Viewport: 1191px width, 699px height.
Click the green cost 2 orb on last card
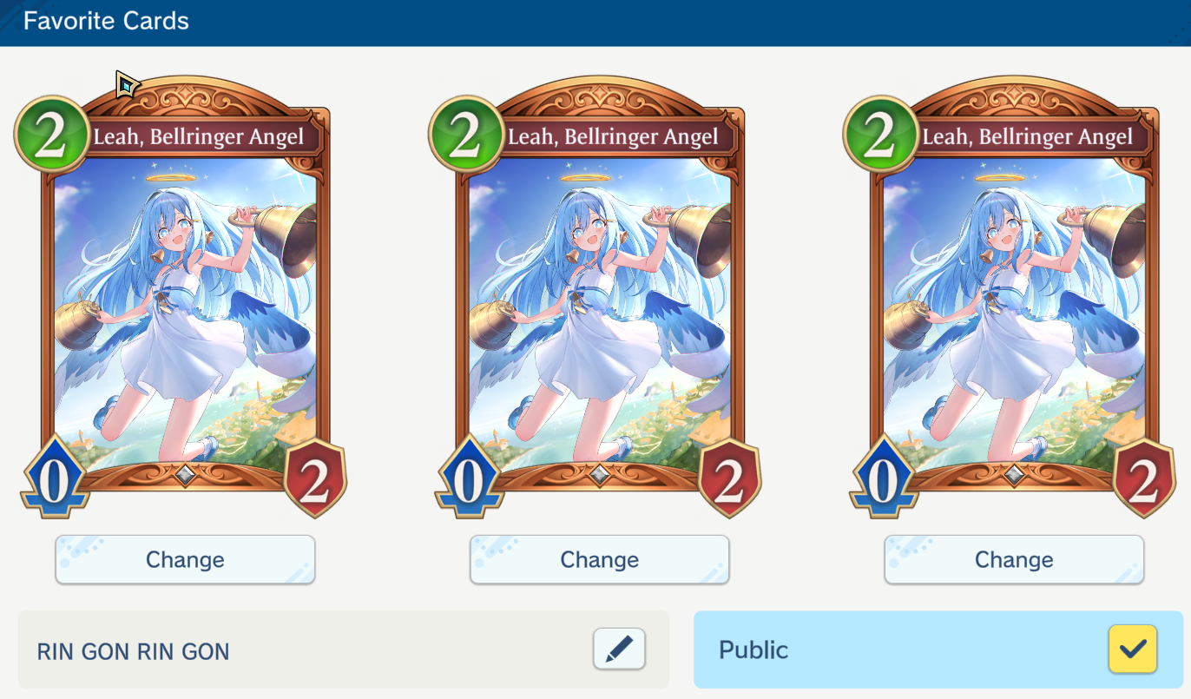click(880, 134)
